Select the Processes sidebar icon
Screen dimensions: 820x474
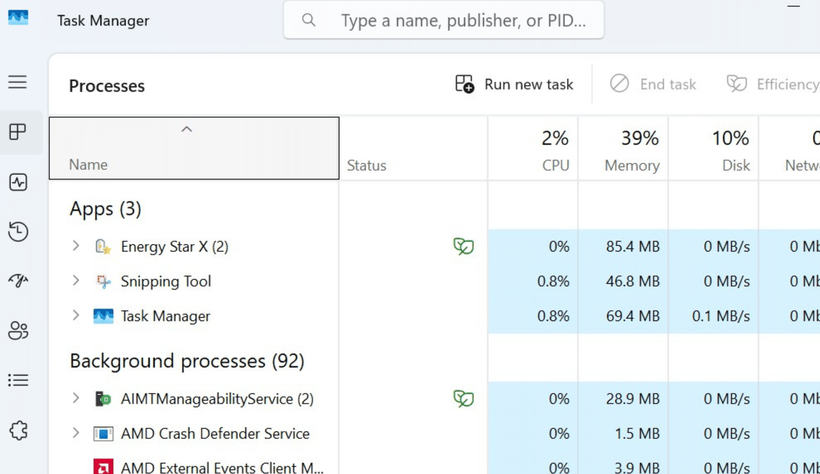click(x=18, y=132)
